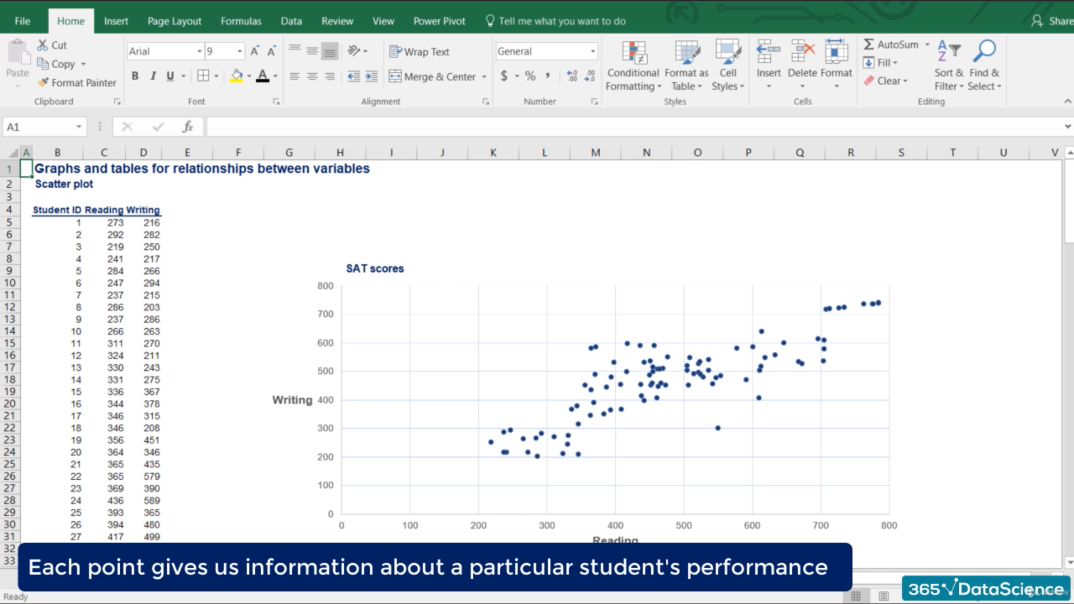Image resolution: width=1074 pixels, height=604 pixels.
Task: Open the General number format dropdown
Action: tap(592, 51)
